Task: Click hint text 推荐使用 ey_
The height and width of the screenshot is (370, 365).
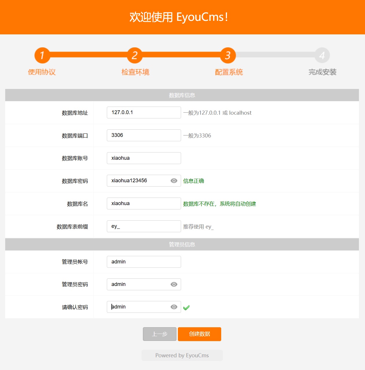Action: [198, 227]
